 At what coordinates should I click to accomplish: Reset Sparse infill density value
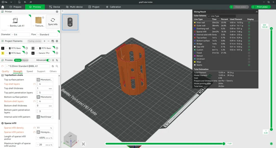(x=34, y=128)
